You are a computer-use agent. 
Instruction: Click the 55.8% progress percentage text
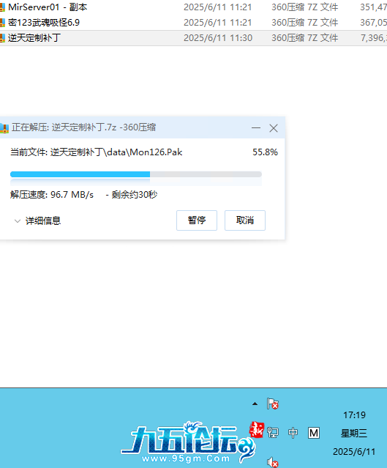pyautogui.click(x=265, y=152)
